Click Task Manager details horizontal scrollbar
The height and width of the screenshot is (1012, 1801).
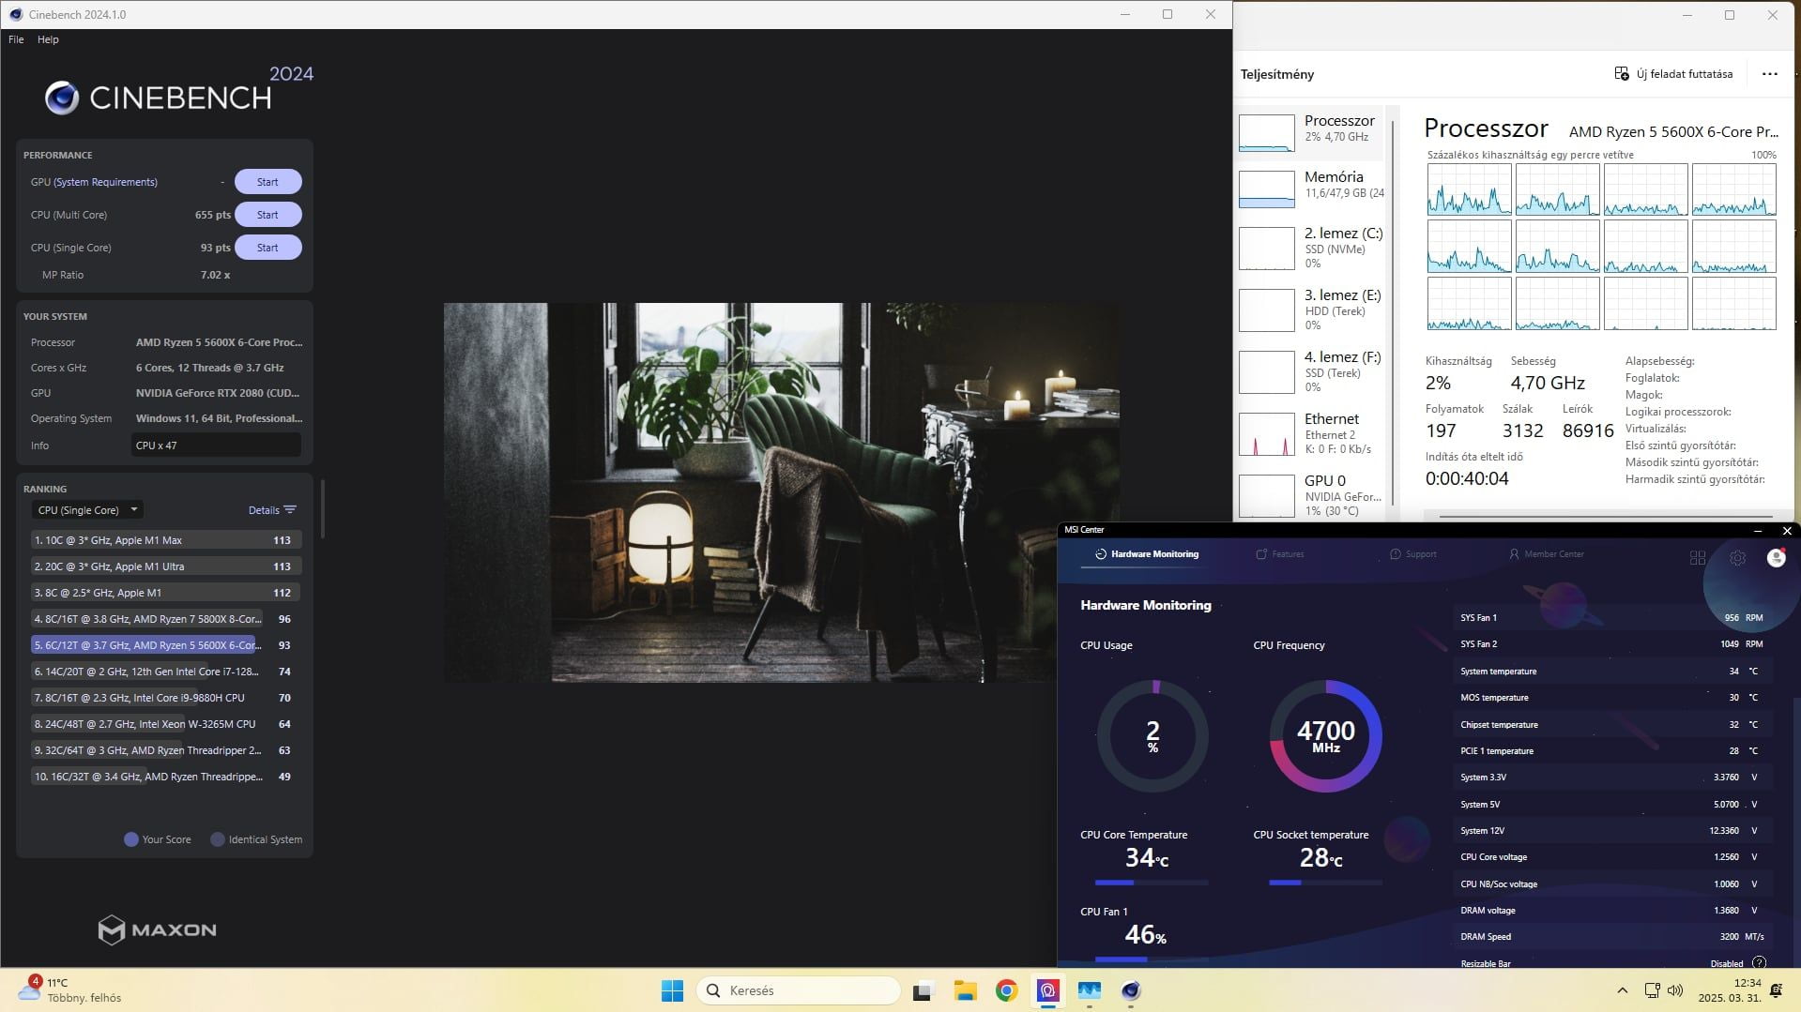1605,516
